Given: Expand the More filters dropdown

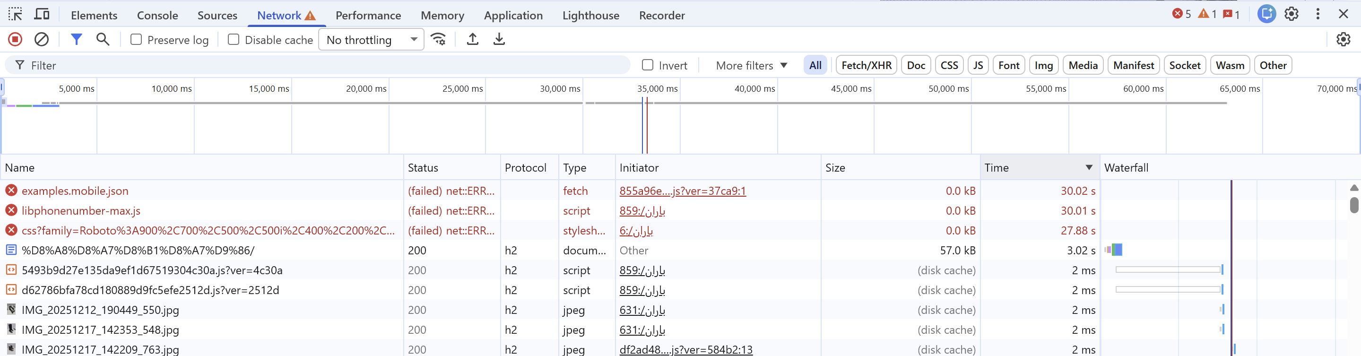Looking at the screenshot, I should pyautogui.click(x=751, y=66).
